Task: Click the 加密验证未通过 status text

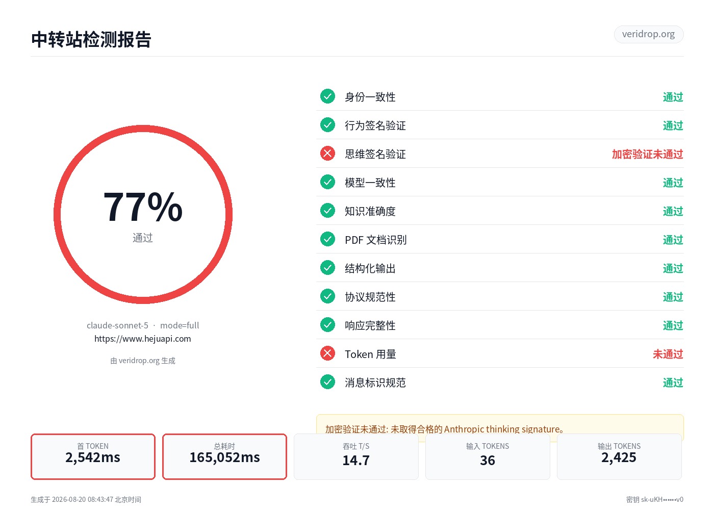Action: coord(647,154)
